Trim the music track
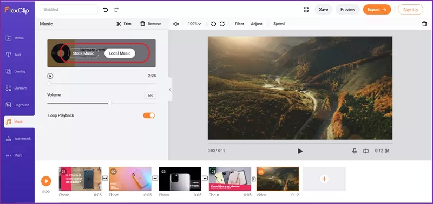This screenshot has width=433, height=204. [x=124, y=24]
